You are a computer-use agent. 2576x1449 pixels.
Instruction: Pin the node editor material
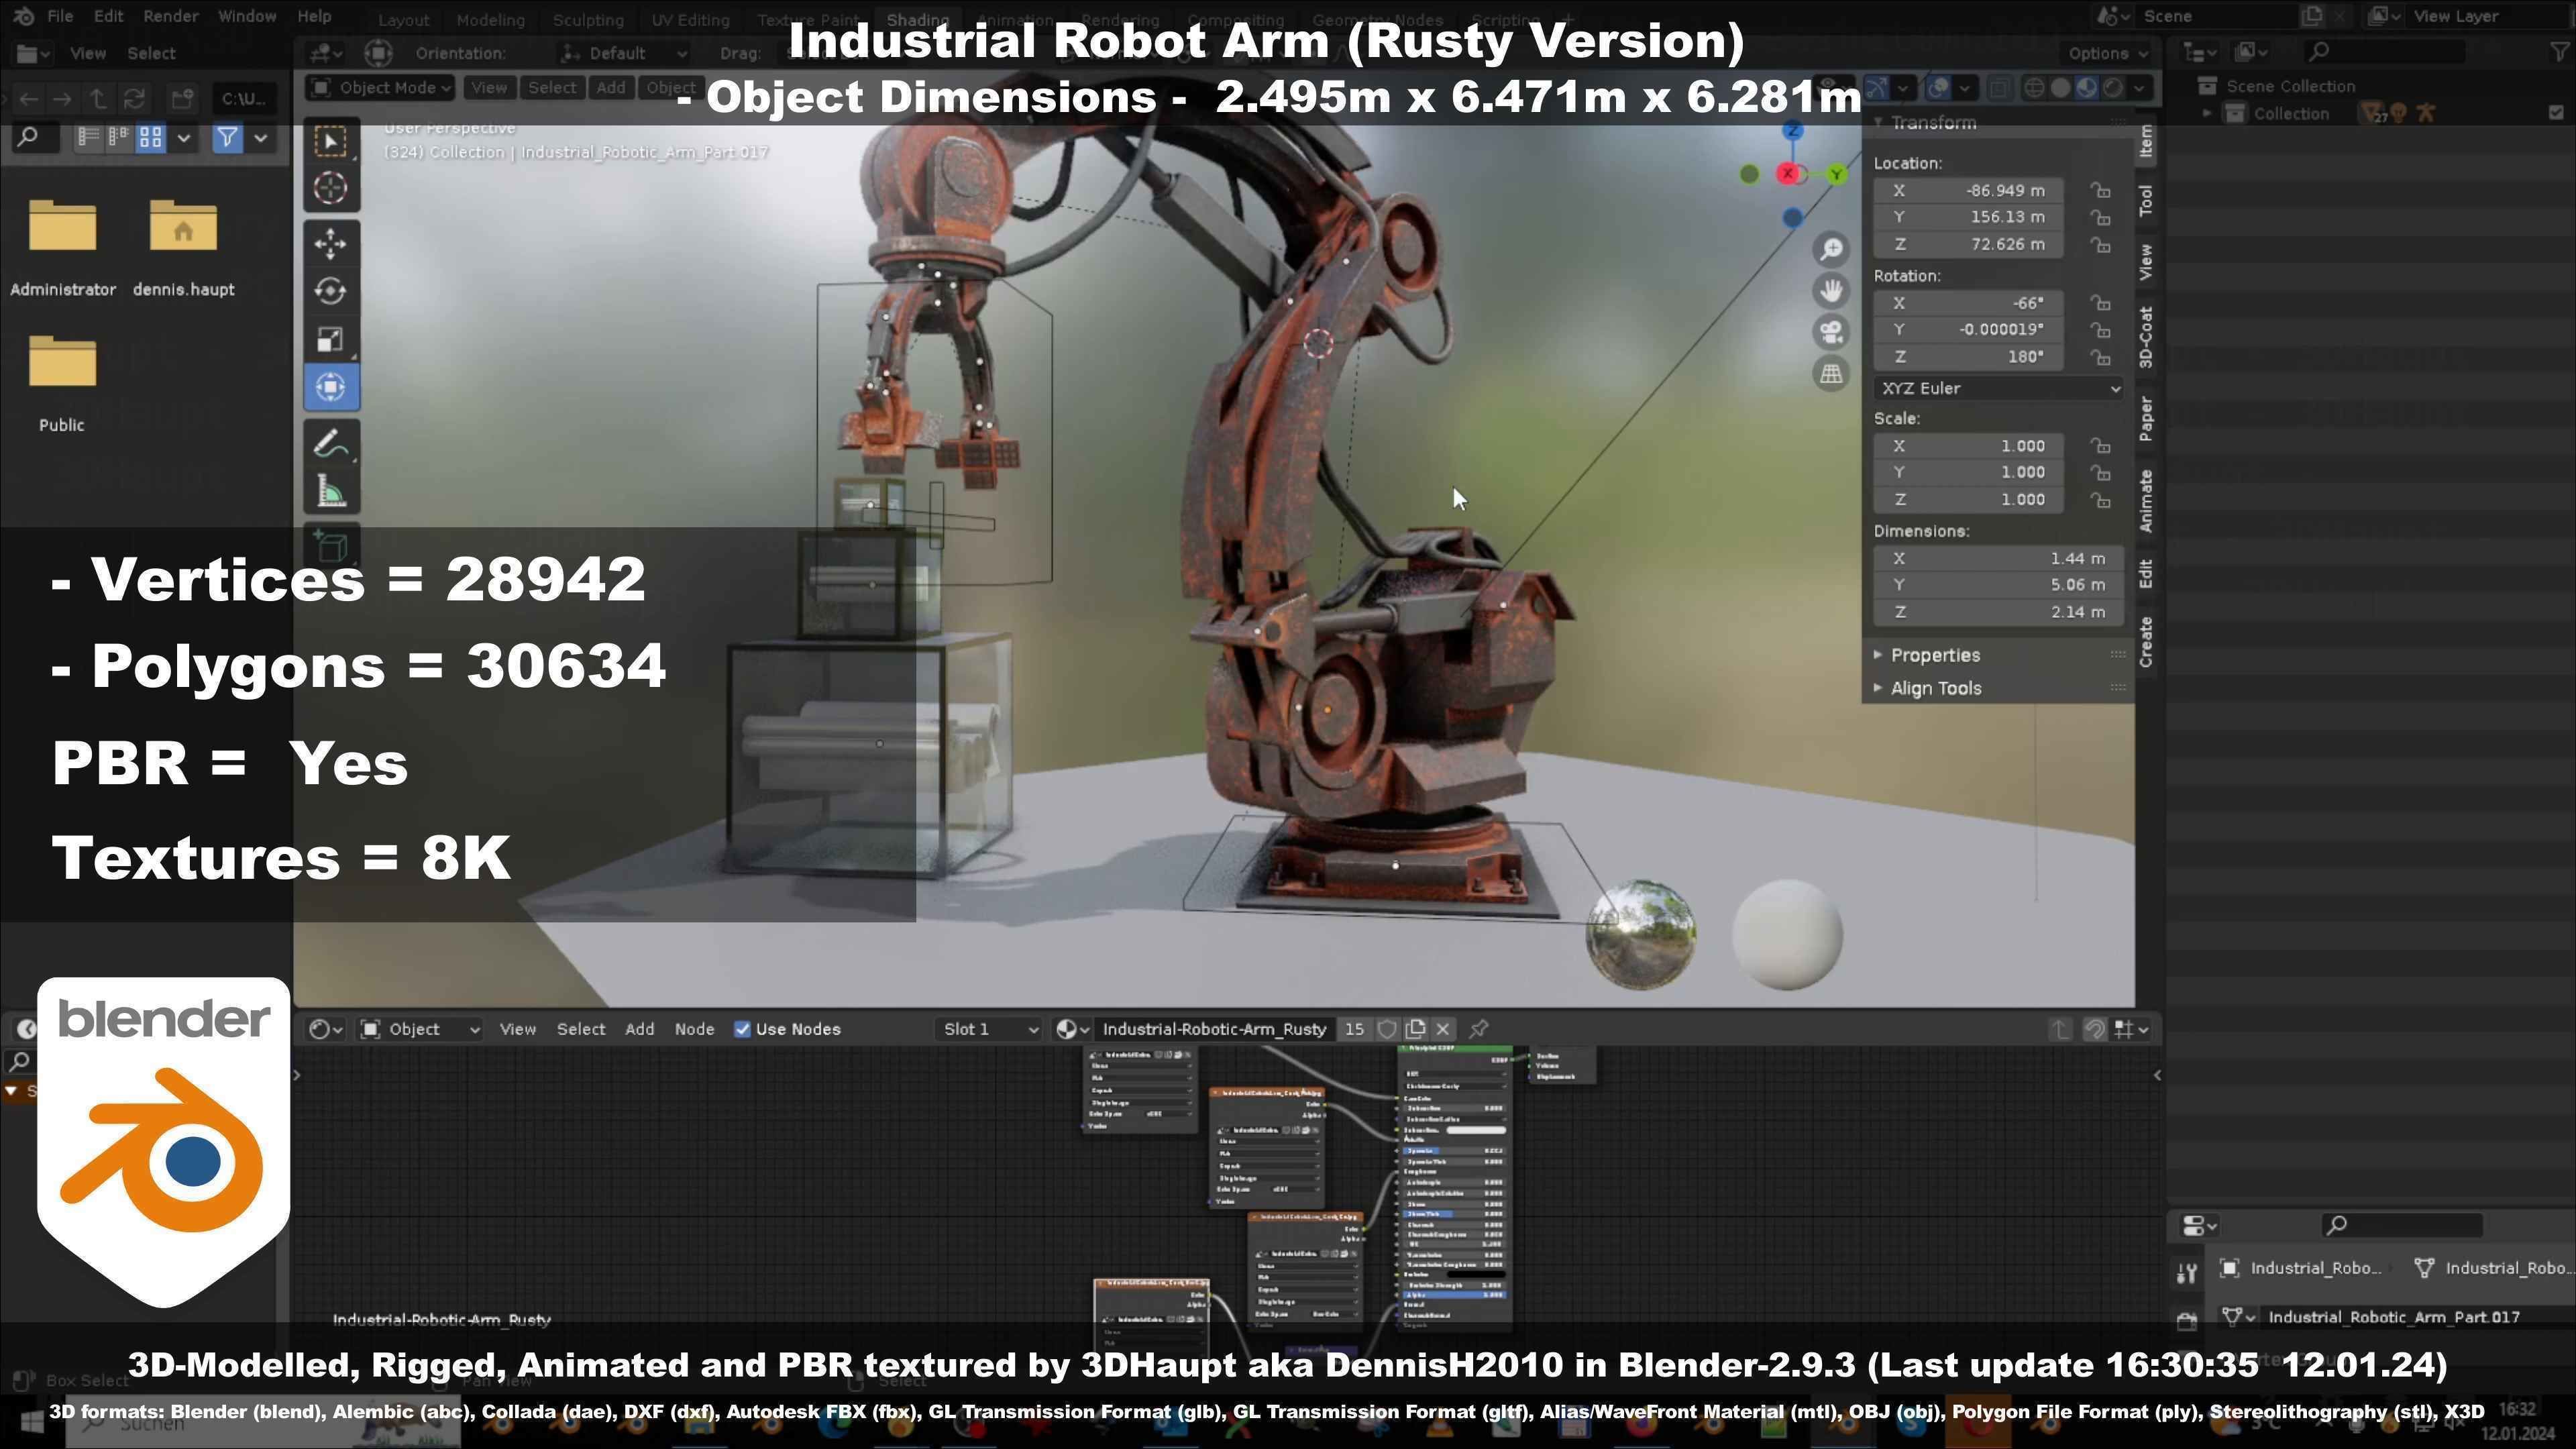[1478, 1029]
